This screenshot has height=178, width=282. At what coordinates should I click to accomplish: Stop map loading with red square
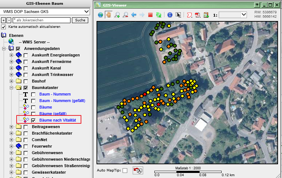(x=150, y=15)
